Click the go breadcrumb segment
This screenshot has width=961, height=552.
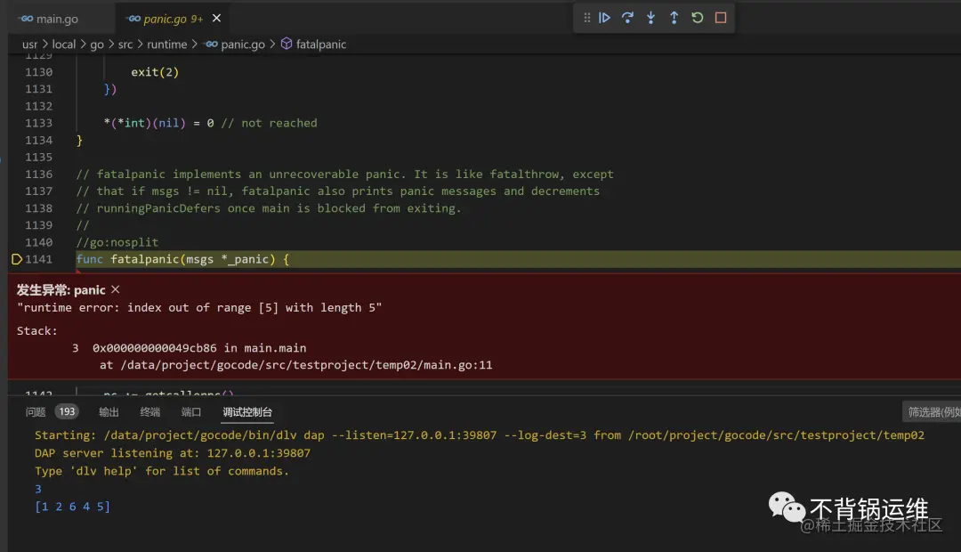(x=97, y=45)
